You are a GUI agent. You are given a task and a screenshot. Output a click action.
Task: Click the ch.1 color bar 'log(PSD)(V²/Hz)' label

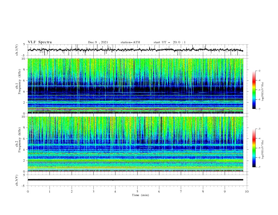pyautogui.click(x=263, y=92)
